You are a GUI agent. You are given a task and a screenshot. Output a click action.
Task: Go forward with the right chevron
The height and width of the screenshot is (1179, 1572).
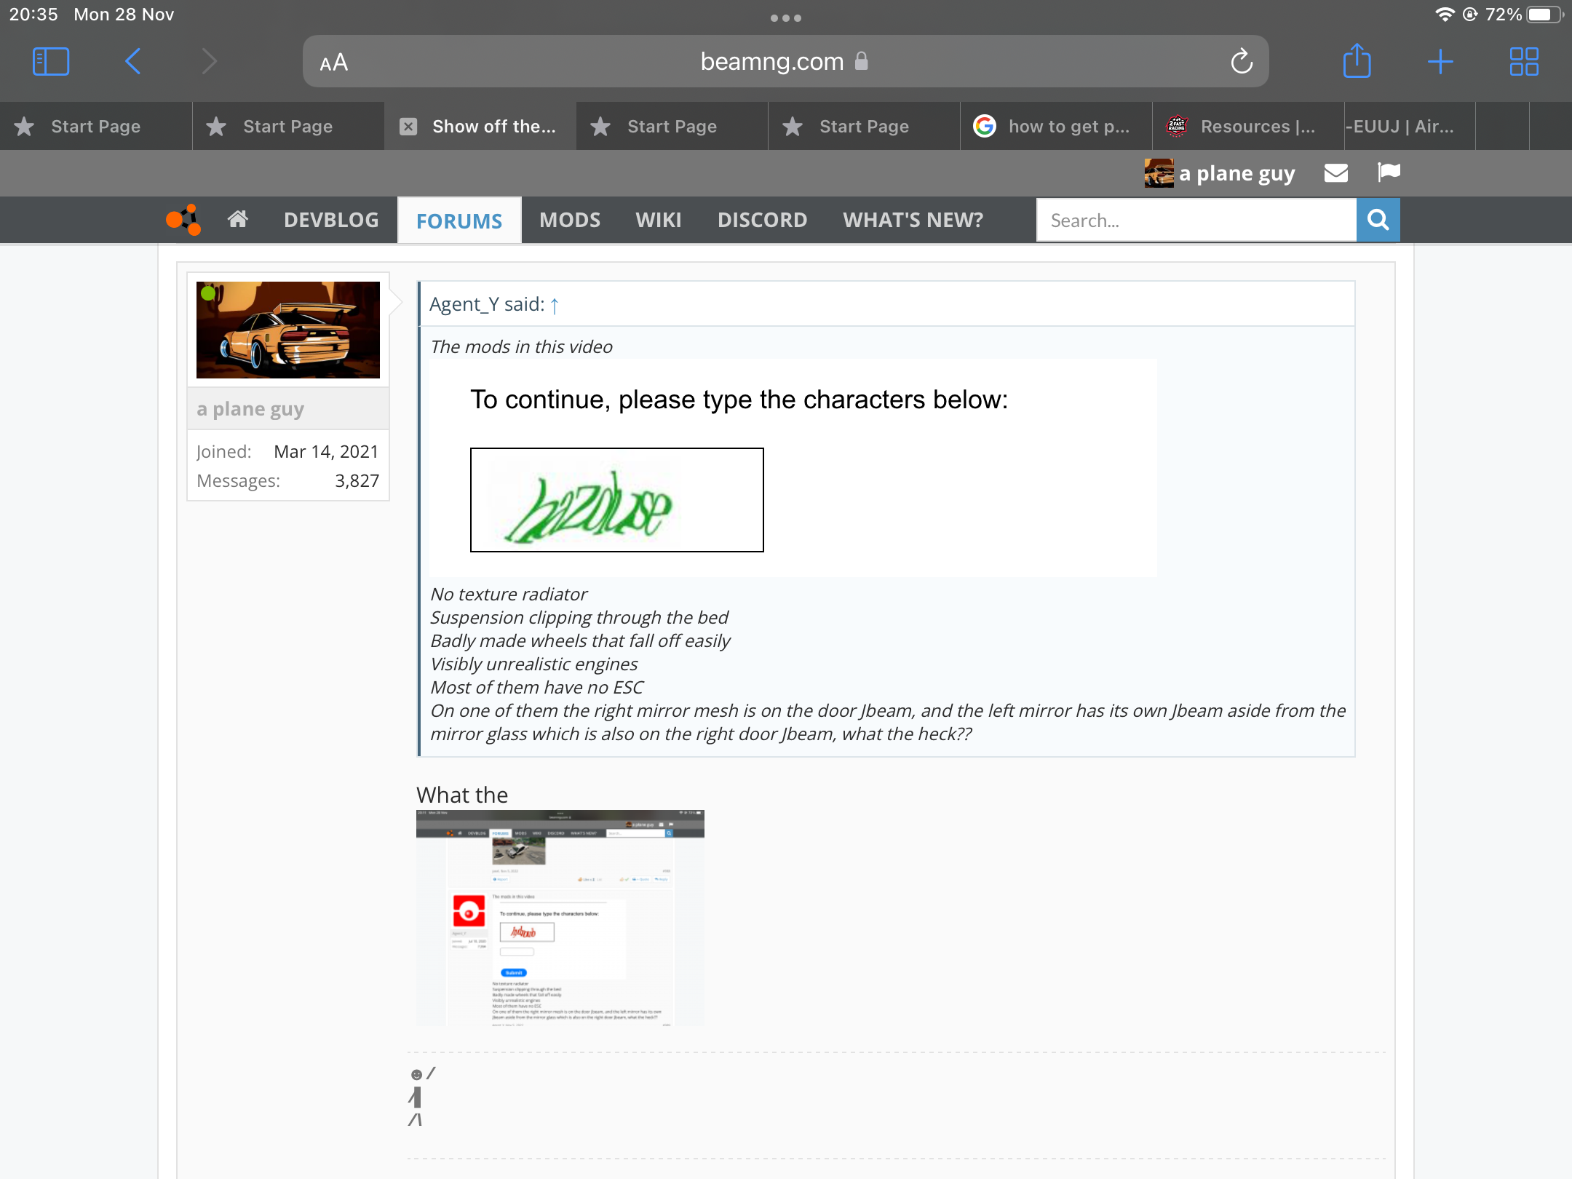coord(210,62)
